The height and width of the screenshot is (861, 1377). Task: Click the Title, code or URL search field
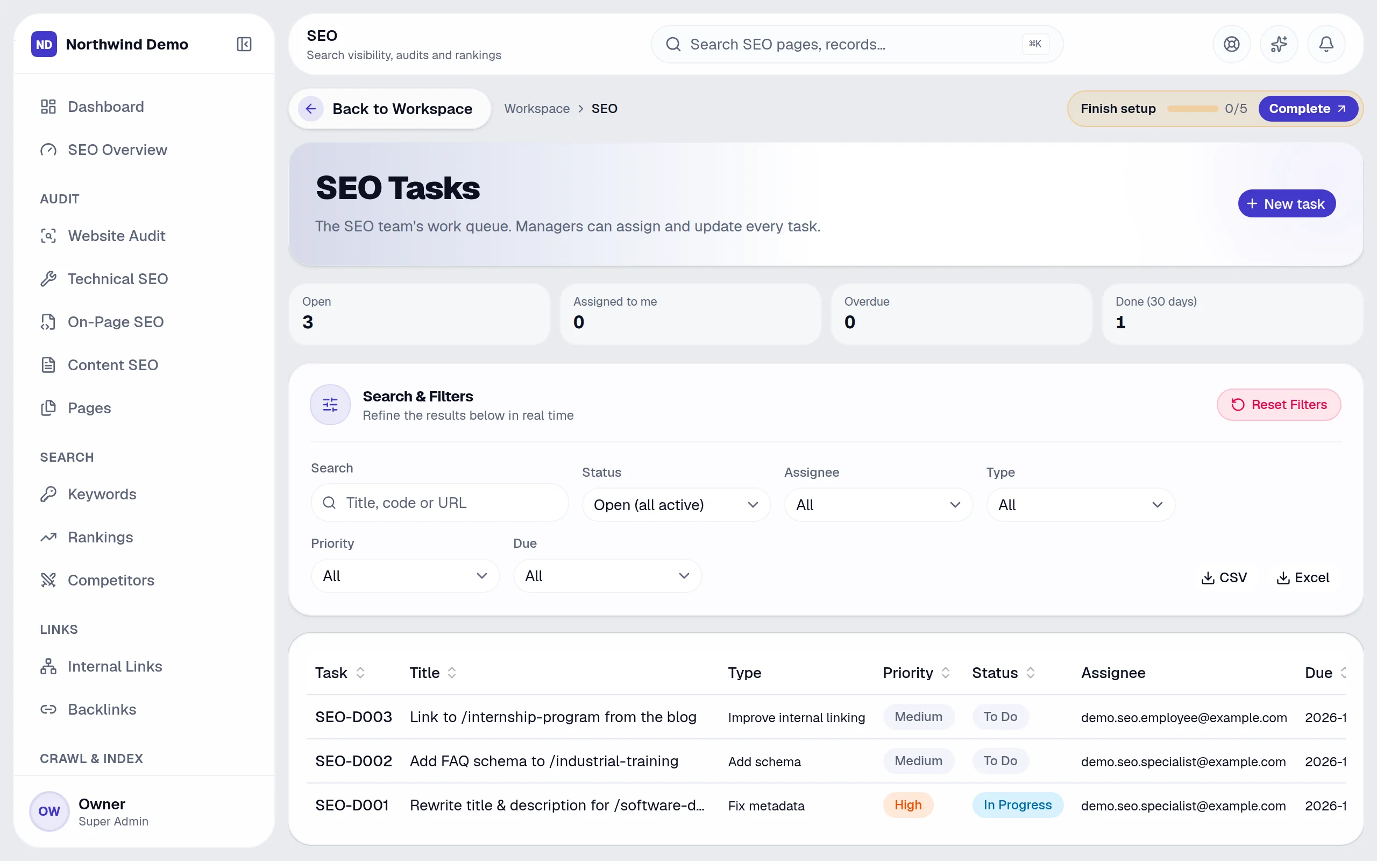[x=439, y=502]
